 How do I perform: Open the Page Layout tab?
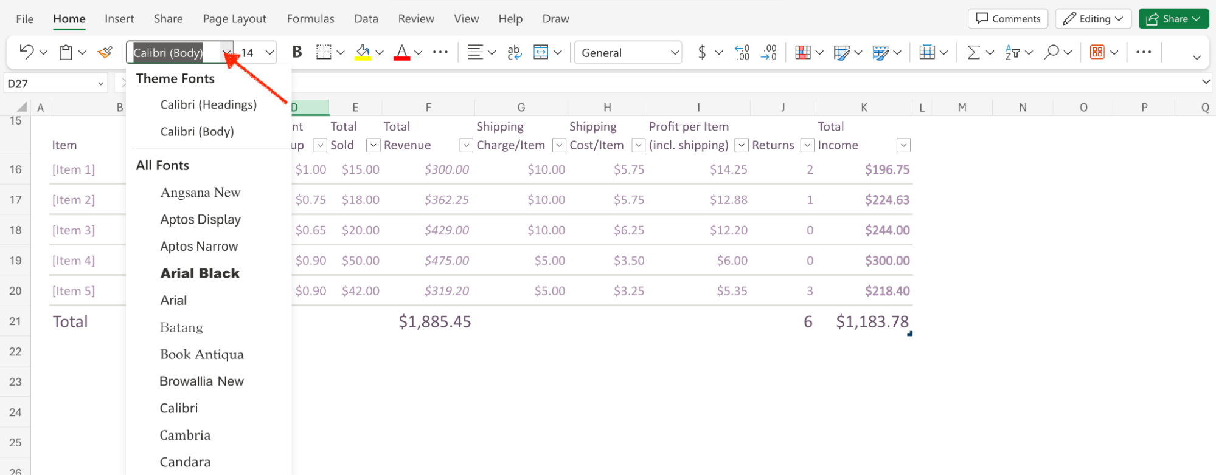click(x=234, y=19)
